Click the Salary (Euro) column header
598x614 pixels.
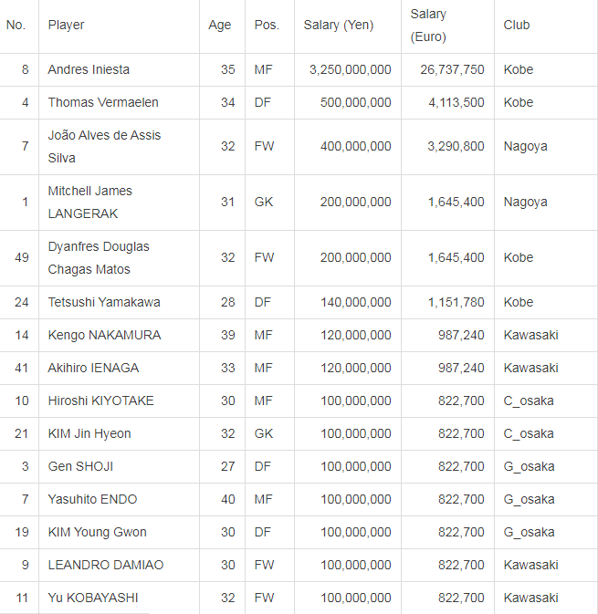[428, 26]
